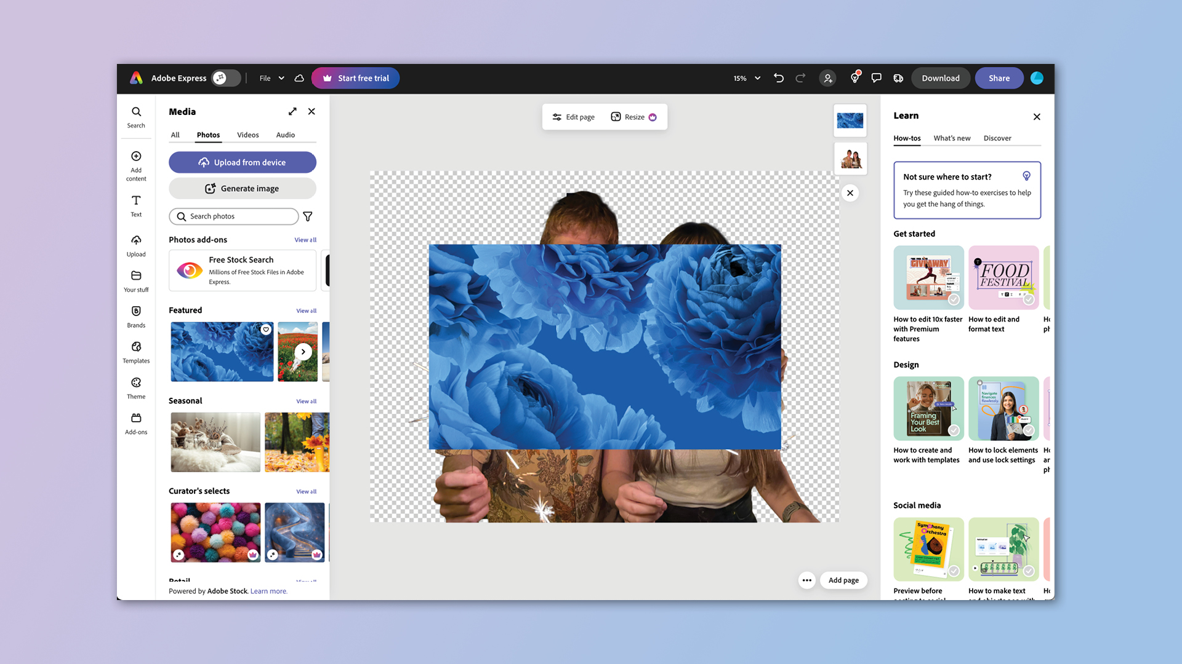This screenshot has width=1182, height=664.
Task: Select the Templates tool in the sidebar
Action: point(135,352)
